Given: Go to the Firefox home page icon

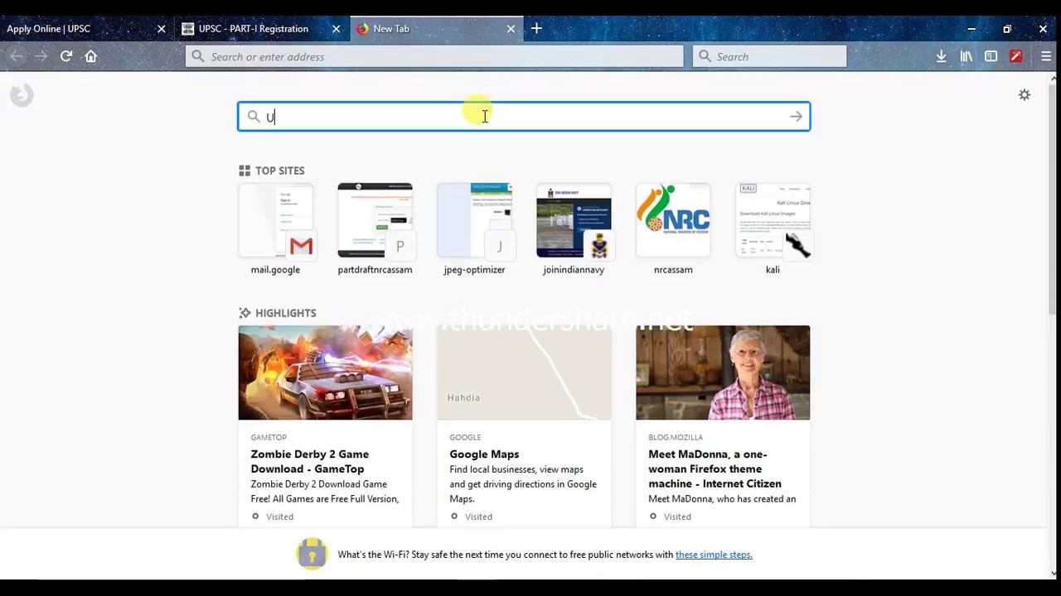Looking at the screenshot, I should (x=91, y=56).
